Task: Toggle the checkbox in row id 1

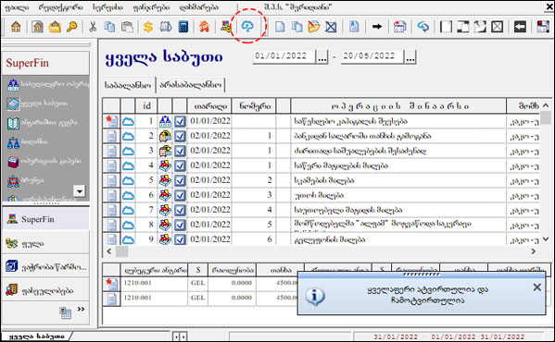Action: (180, 121)
